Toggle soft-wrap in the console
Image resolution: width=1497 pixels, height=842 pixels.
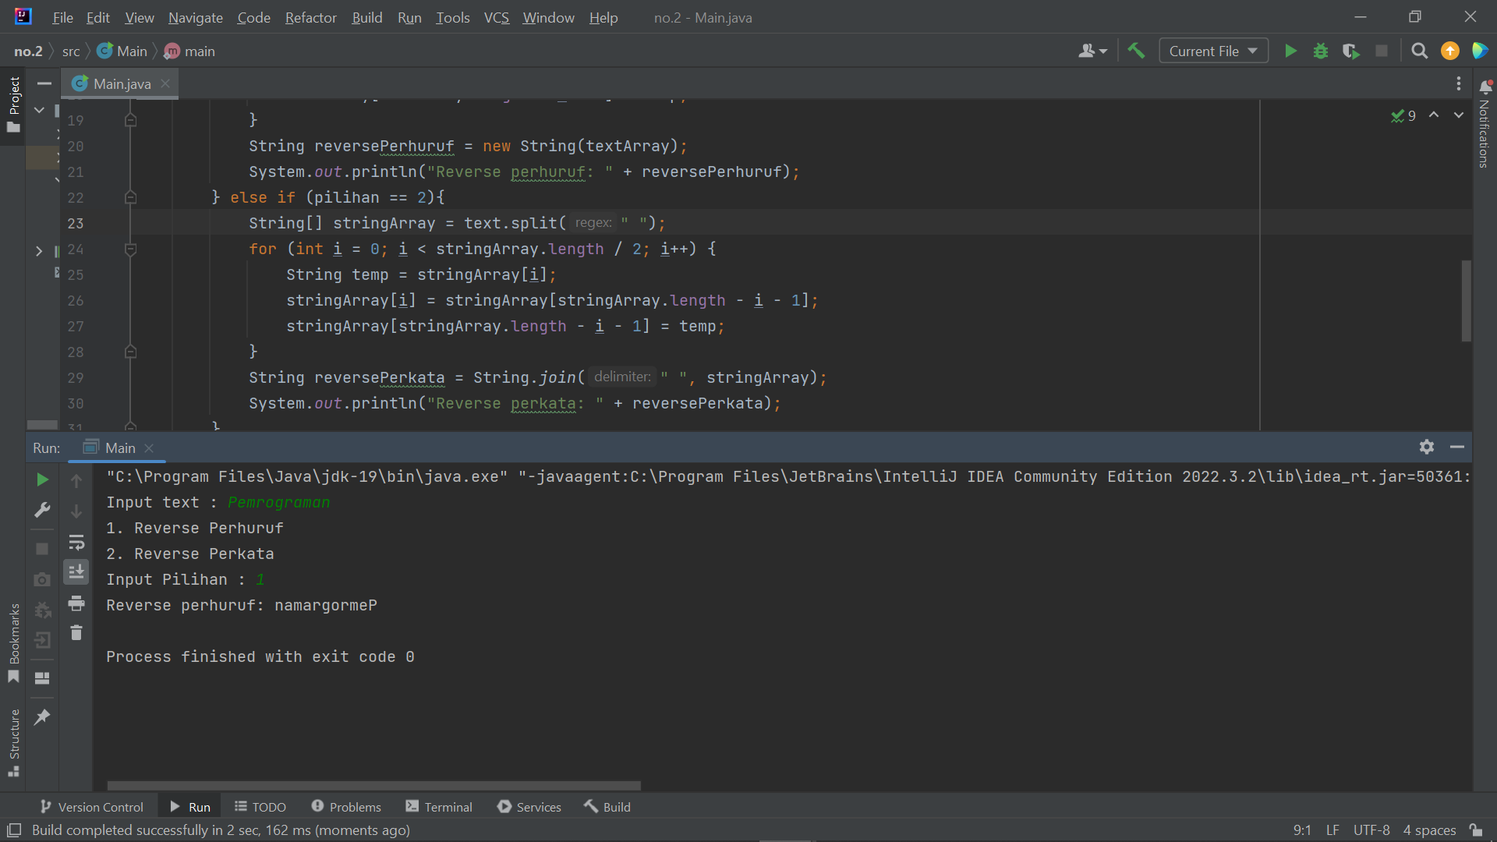[76, 543]
